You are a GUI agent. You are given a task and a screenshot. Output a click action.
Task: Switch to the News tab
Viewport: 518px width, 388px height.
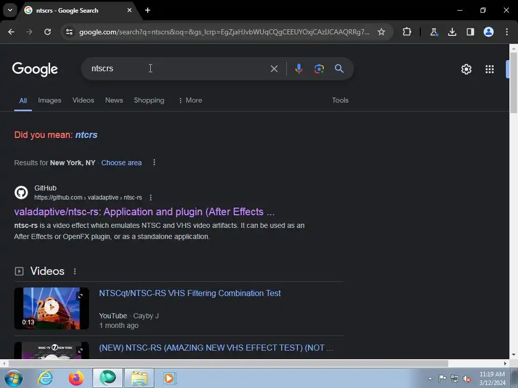pyautogui.click(x=114, y=101)
